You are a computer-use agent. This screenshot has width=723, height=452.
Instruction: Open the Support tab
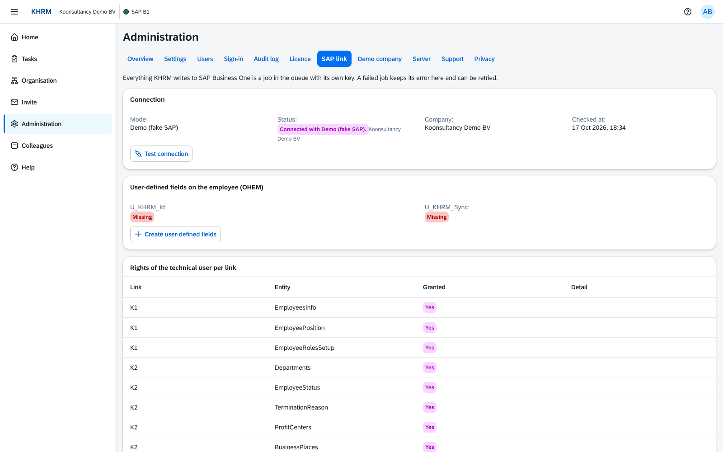pyautogui.click(x=452, y=59)
